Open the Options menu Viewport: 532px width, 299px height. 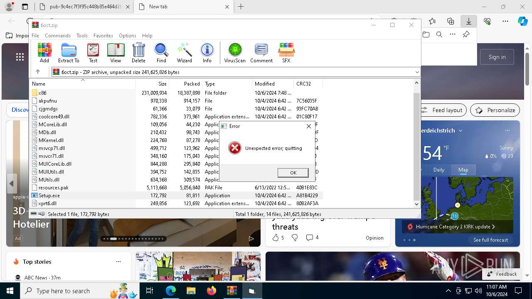(x=128, y=36)
